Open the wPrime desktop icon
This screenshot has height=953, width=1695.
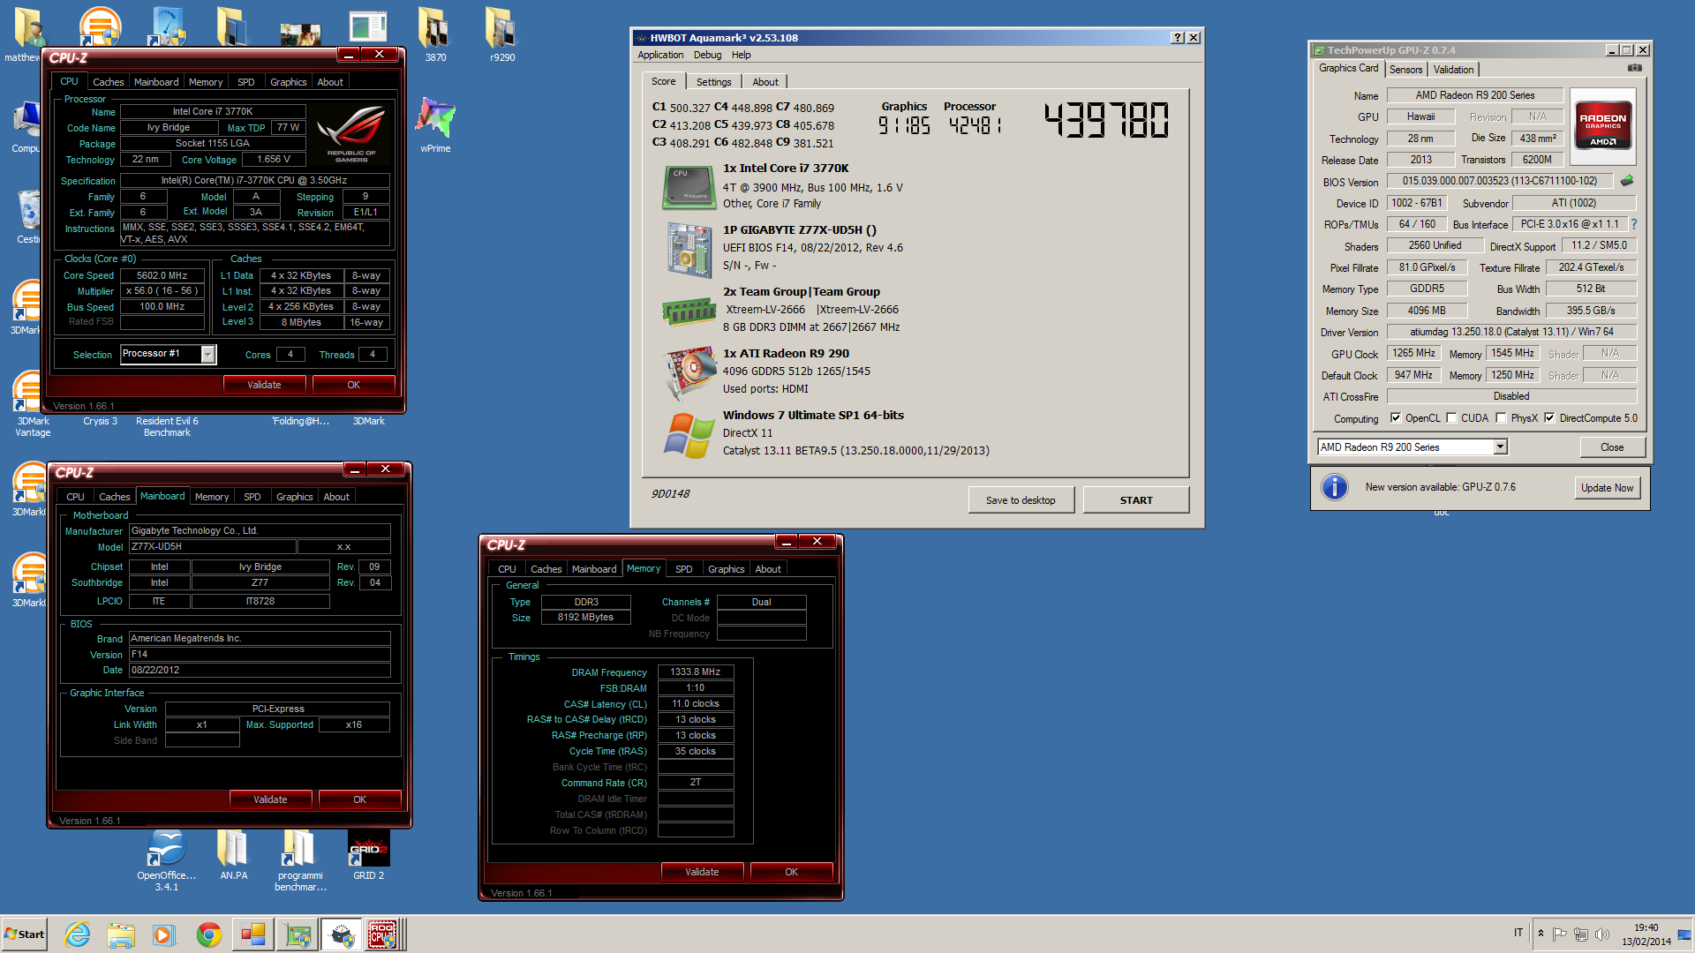click(x=435, y=125)
